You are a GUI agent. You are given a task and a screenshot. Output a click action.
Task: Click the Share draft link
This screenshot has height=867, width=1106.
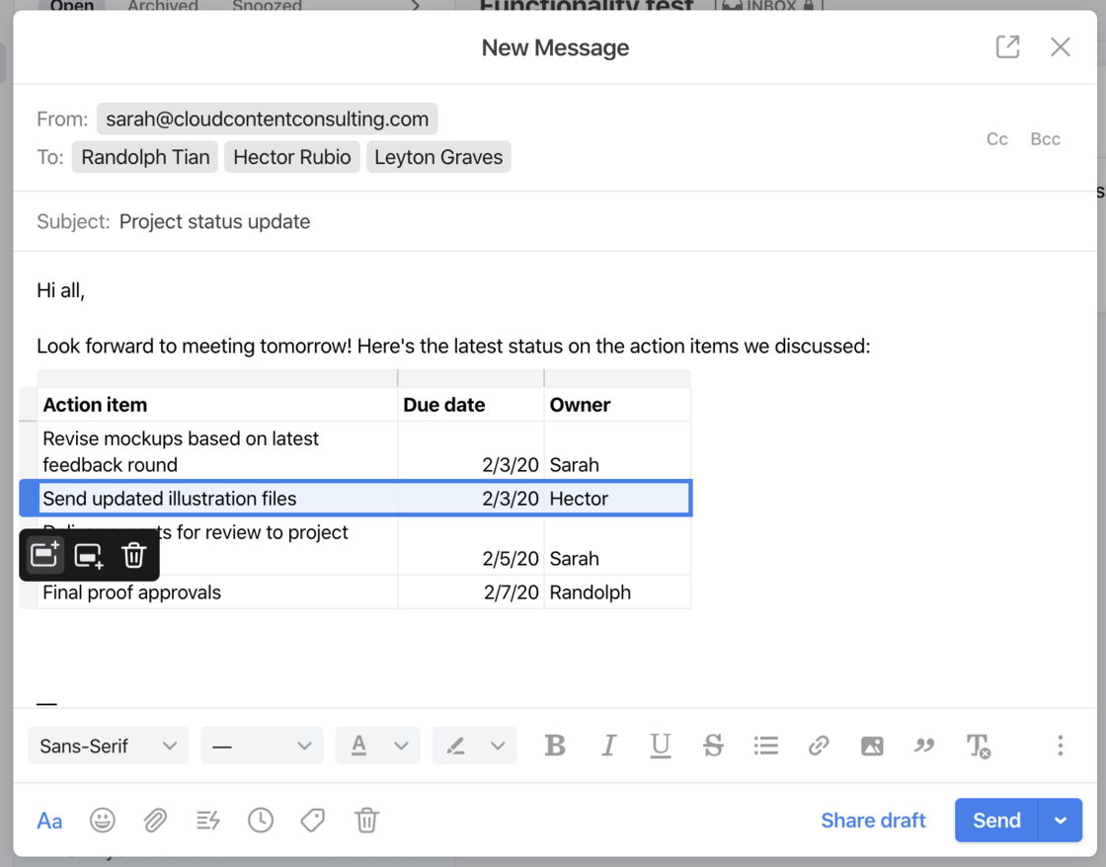pos(873,820)
